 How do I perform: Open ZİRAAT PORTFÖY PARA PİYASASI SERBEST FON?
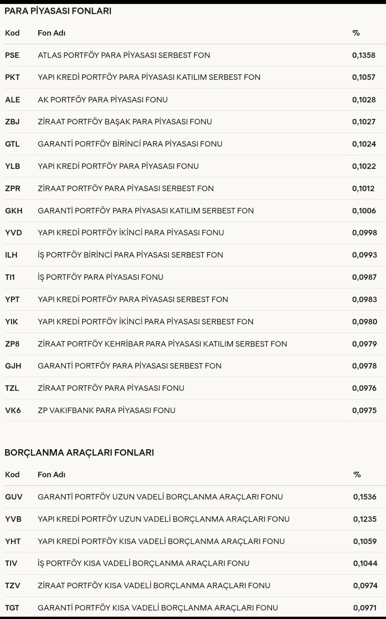pyautogui.click(x=126, y=188)
